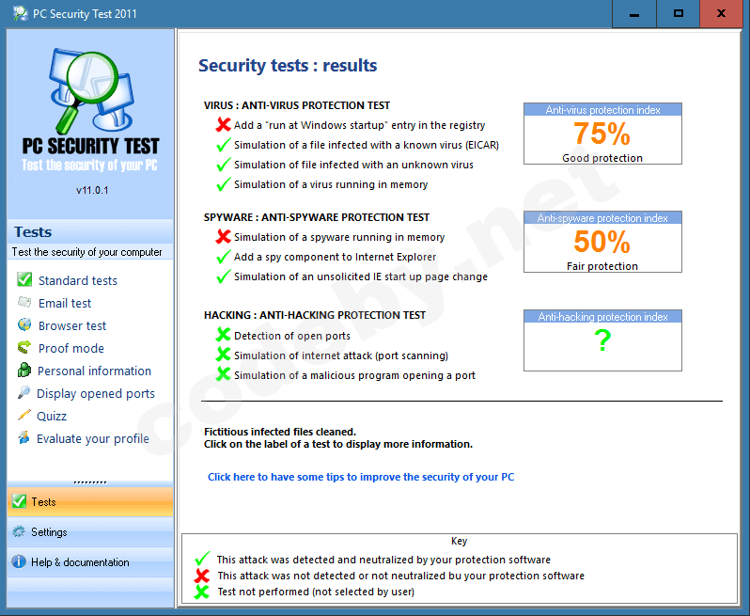Viewport: 750px width, 616px height.
Task: Open the Quizz
Action: (x=52, y=416)
